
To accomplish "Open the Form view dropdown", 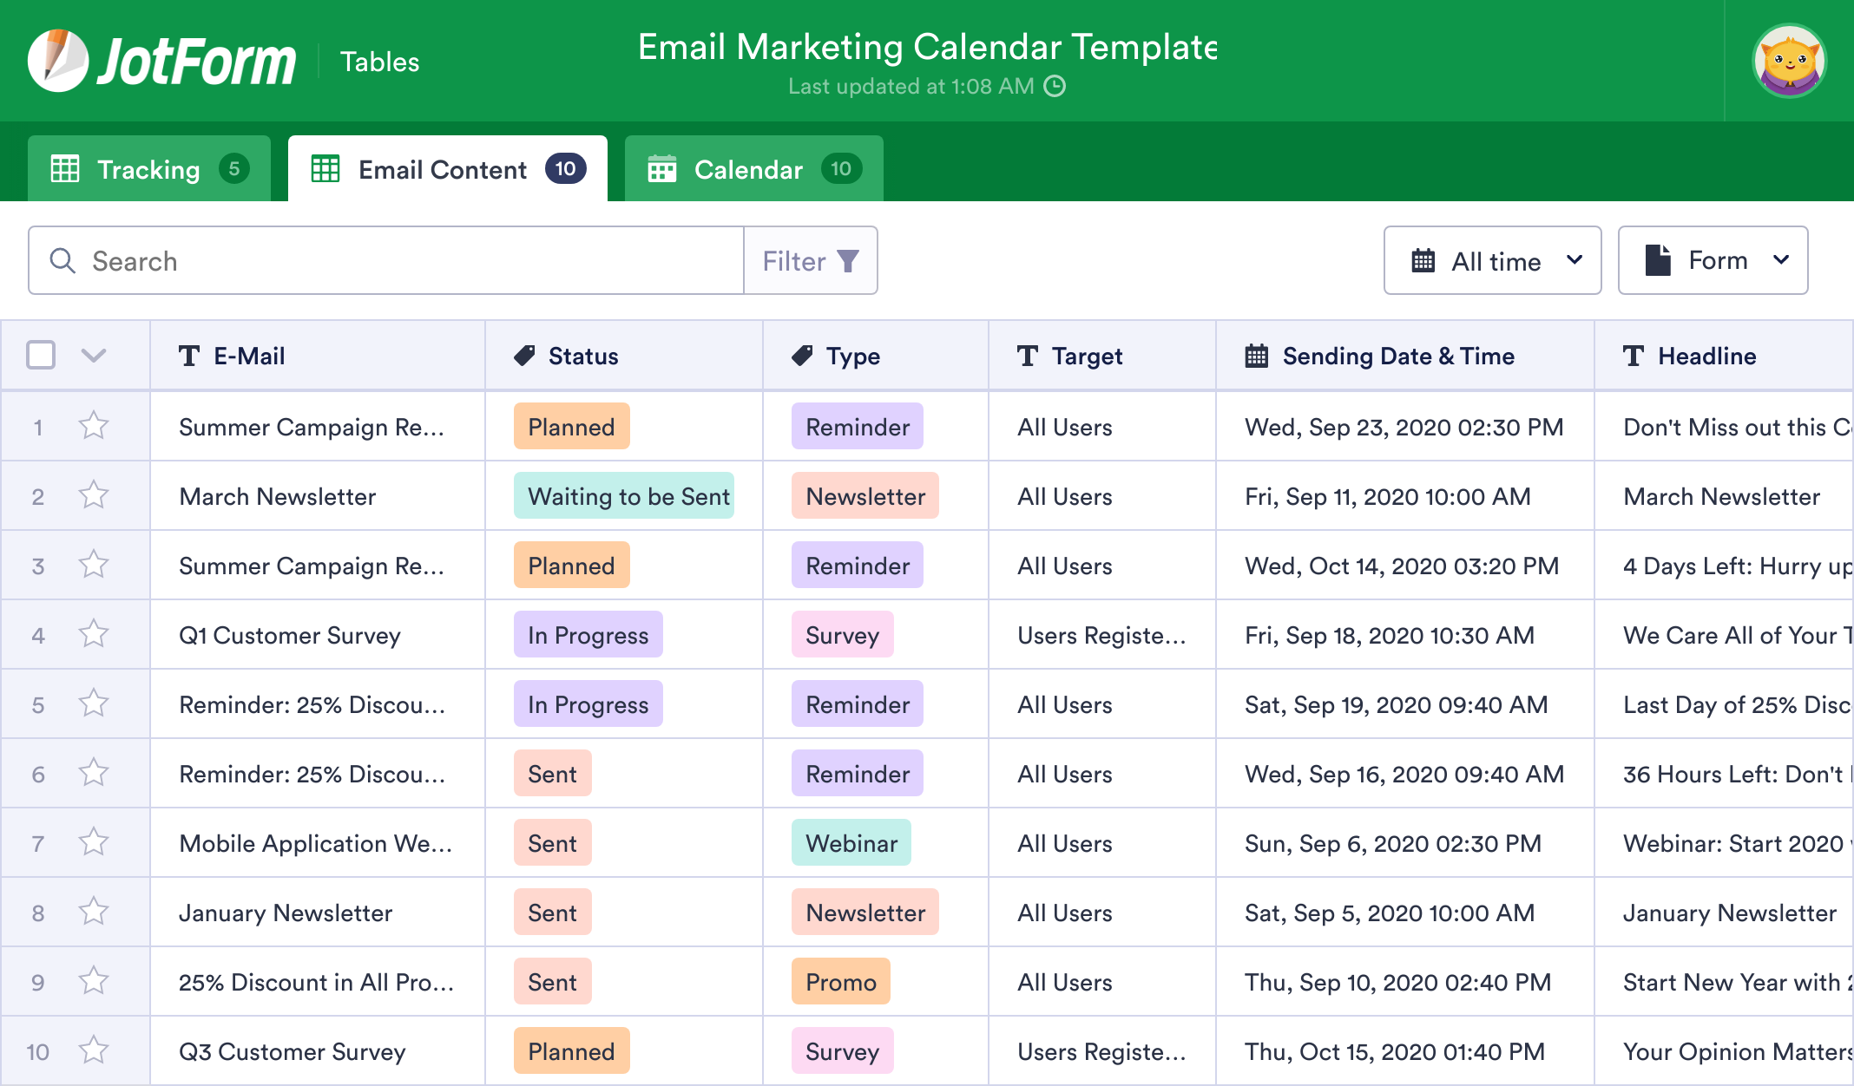I will (1713, 260).
